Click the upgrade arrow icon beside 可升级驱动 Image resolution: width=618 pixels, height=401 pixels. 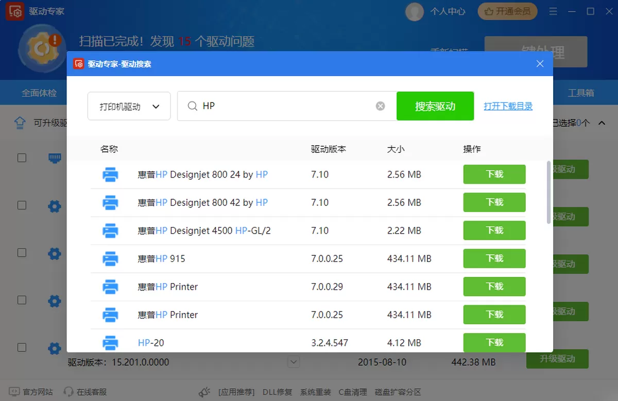20,123
